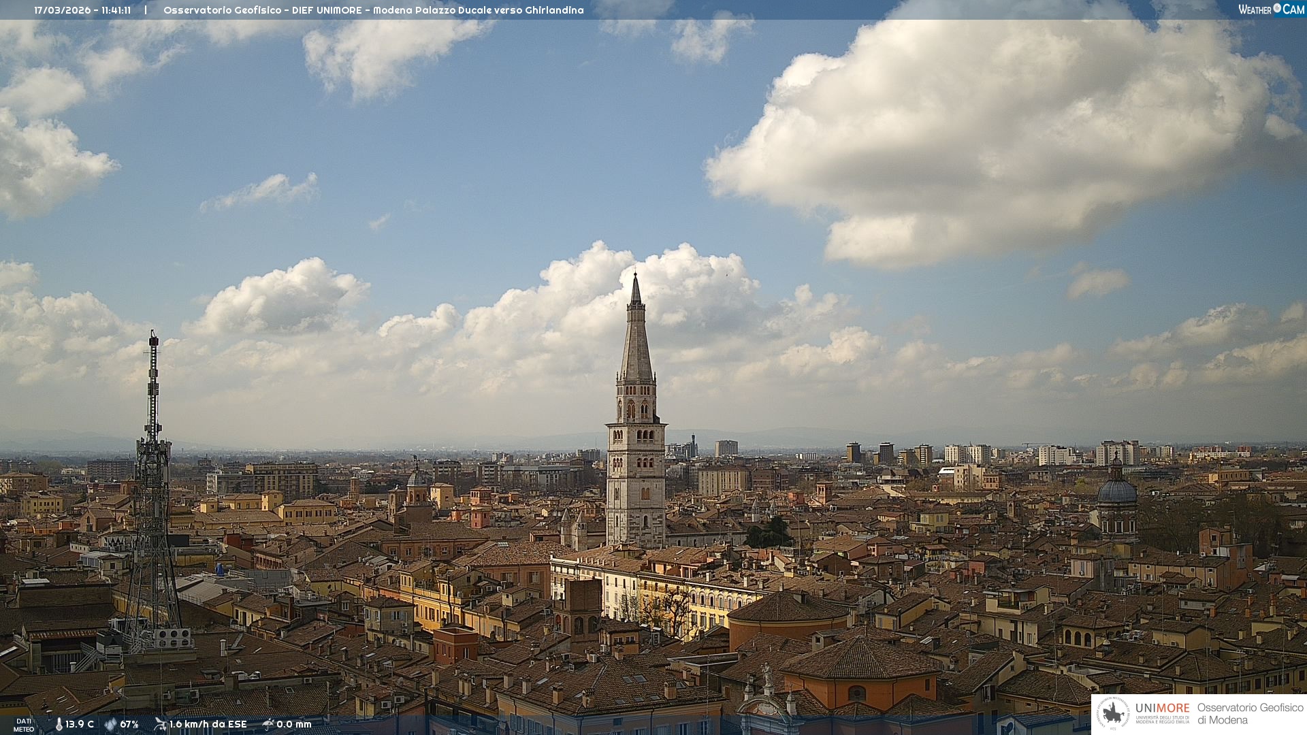1307x735 pixels.
Task: Click Osservatorio Geofisico di Modena logo text
Action: [x=1250, y=714]
